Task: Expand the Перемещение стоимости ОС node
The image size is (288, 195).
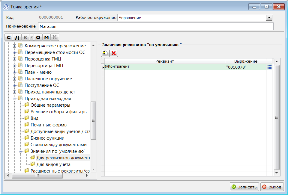Action: tap(14, 52)
